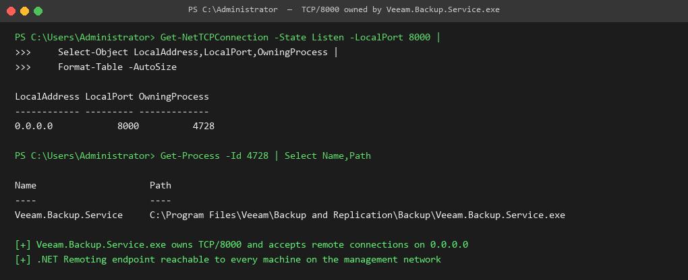Image resolution: width=688 pixels, height=280 pixels.
Task: Click the 4728 owning process value
Action: (204, 126)
